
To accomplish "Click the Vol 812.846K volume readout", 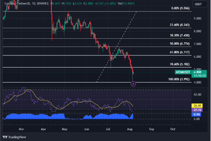I will point(126,3).
